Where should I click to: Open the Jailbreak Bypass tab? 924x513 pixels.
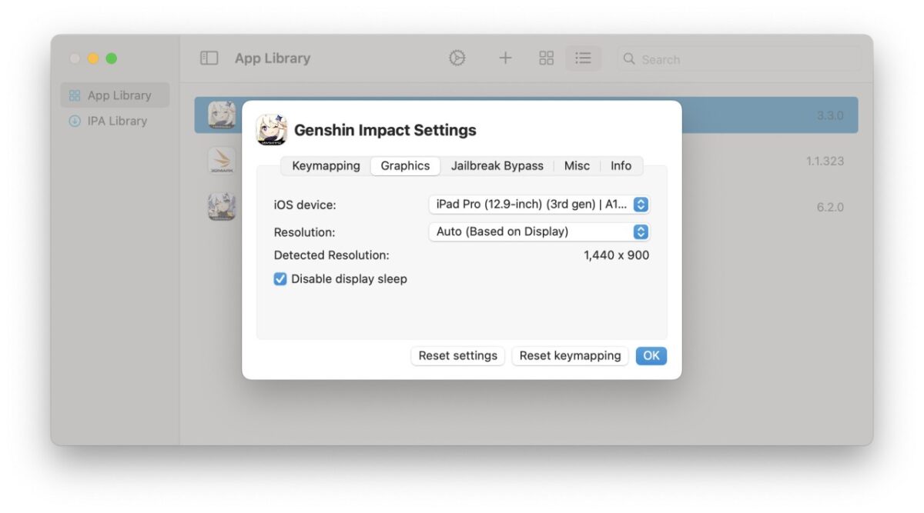click(497, 166)
